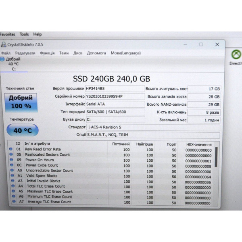The width and height of the screenshot is (242, 242).
Task: Click the Найгірше column header
Action: 144,144
